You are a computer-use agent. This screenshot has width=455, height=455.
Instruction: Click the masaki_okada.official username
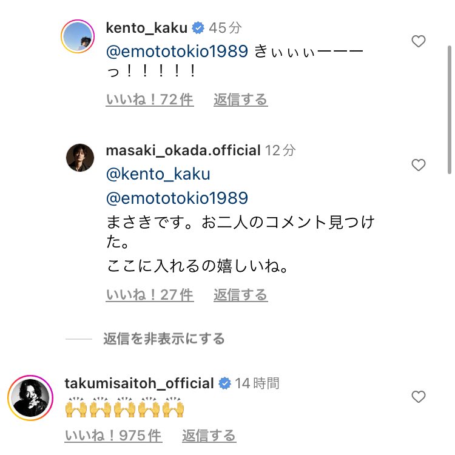(x=183, y=150)
